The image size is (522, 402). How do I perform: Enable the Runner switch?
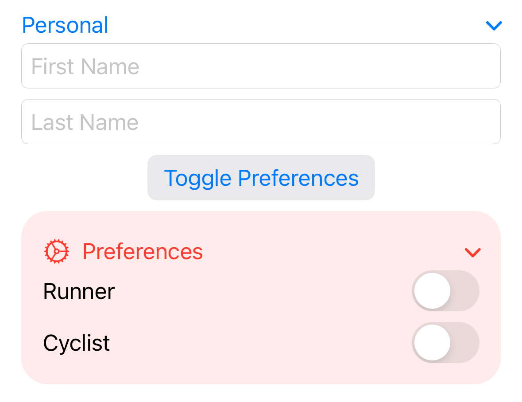coord(445,291)
